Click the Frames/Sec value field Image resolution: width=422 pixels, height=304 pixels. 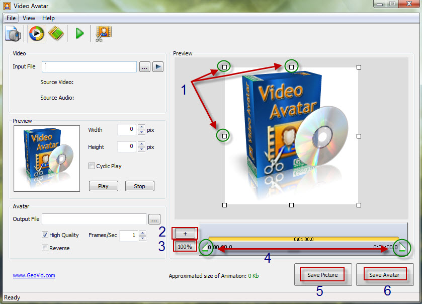pos(129,236)
